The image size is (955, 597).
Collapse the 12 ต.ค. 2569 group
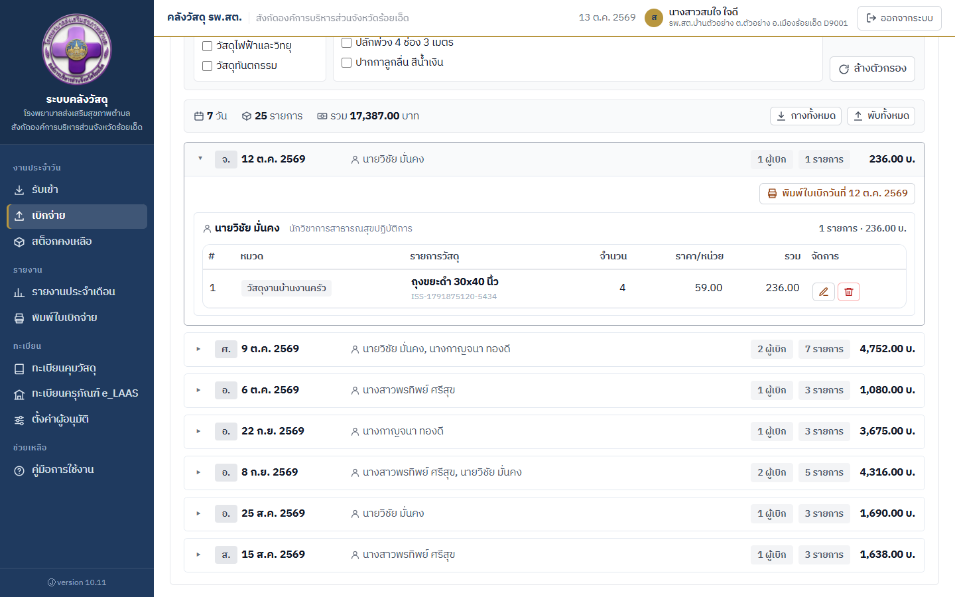coord(554,159)
